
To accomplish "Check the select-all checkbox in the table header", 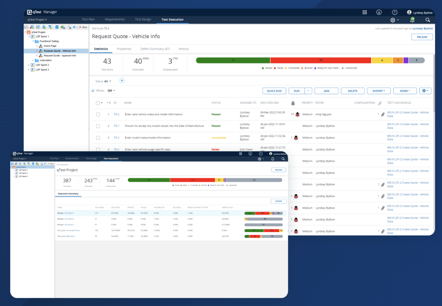I will coord(99,103).
